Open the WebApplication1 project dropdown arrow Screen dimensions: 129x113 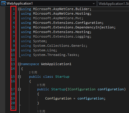tap(94, 4)
